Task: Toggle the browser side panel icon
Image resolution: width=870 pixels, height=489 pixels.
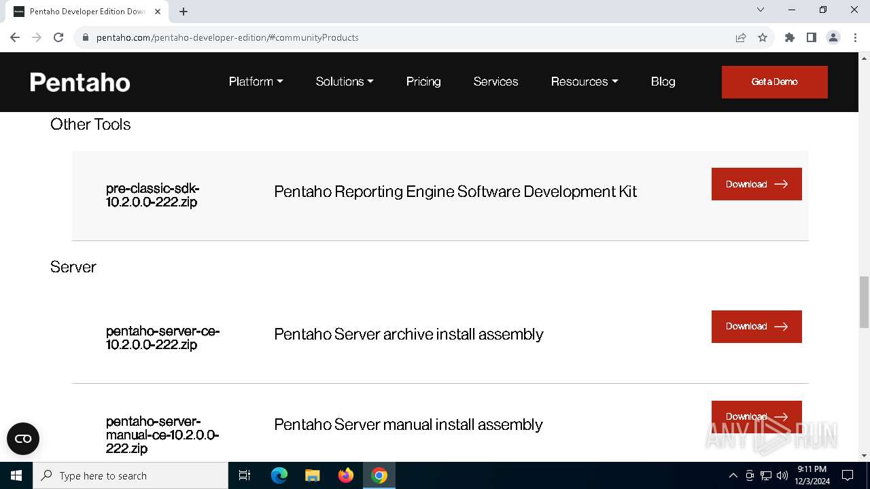Action: 812,37
